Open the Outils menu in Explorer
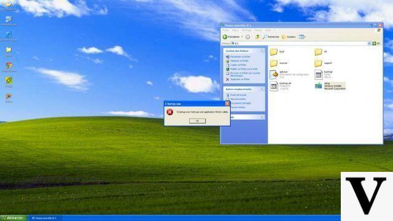Viewport: 393px width, 221px height. [x=268, y=30]
